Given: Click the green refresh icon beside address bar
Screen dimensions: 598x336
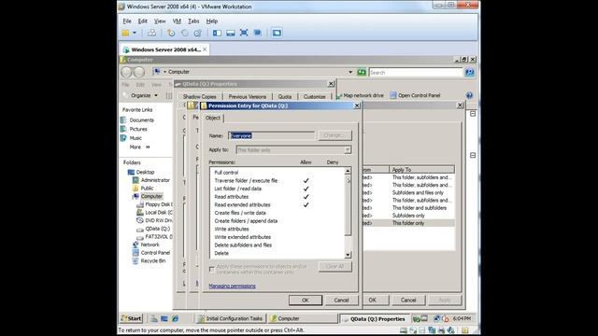Looking at the screenshot, I should pos(362,72).
